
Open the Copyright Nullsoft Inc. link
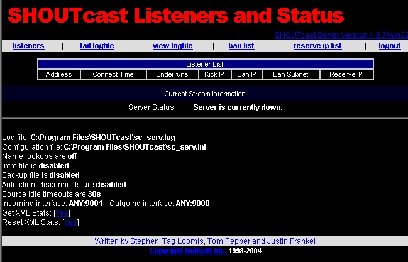click(x=188, y=251)
